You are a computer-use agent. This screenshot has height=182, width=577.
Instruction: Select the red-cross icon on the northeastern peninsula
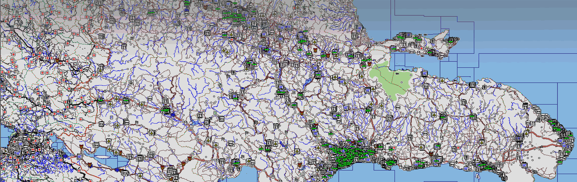pos(422,48)
